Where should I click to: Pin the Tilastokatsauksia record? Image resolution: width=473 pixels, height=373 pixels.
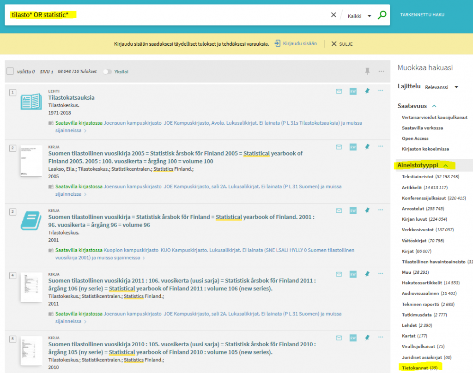pos(367,91)
